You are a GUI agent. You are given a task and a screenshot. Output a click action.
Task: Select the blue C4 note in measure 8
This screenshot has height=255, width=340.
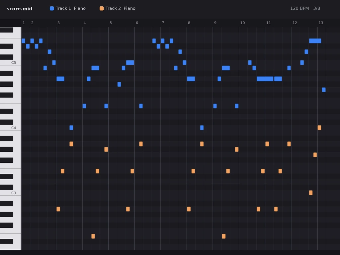click(202, 128)
